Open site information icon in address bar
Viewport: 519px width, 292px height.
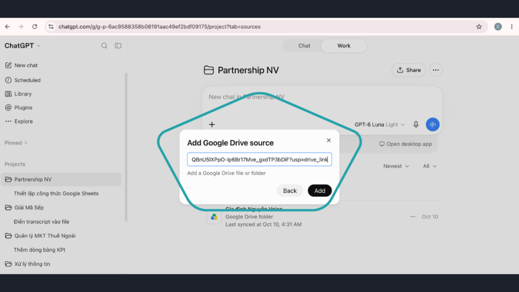tap(51, 26)
